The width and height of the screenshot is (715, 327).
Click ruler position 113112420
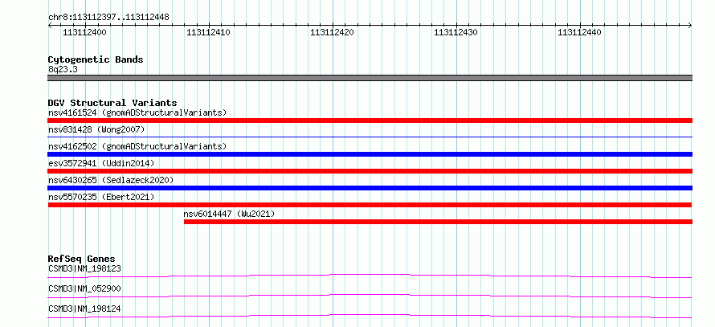(332, 32)
